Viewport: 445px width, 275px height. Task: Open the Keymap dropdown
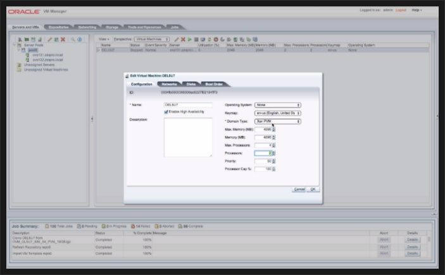click(278, 113)
